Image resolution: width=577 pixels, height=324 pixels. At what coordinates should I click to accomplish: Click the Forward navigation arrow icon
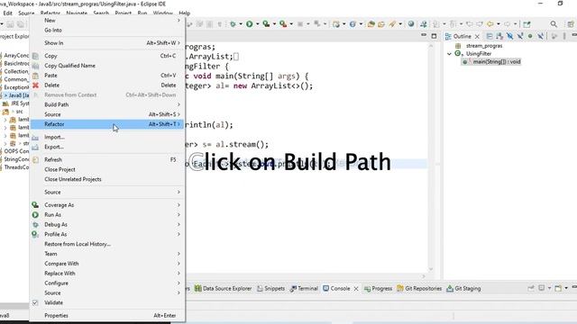[x=507, y=24]
